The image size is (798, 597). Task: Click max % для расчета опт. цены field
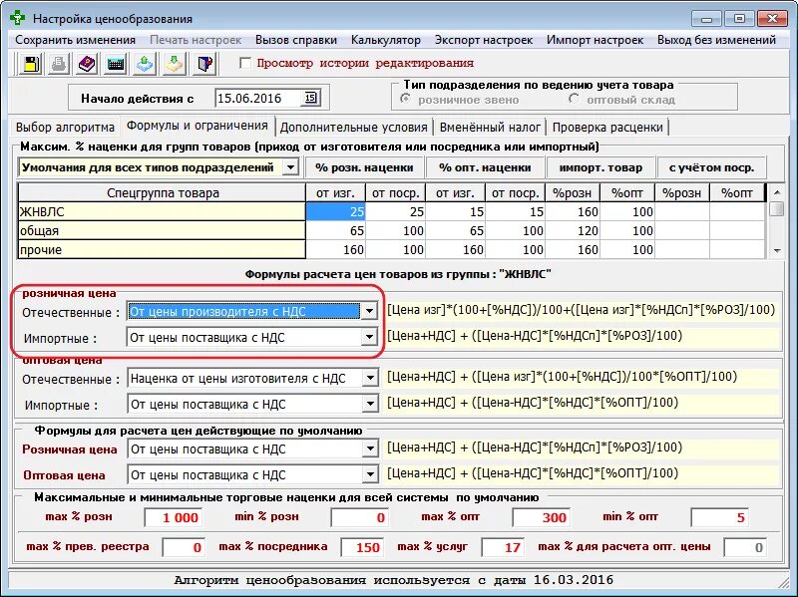click(745, 547)
